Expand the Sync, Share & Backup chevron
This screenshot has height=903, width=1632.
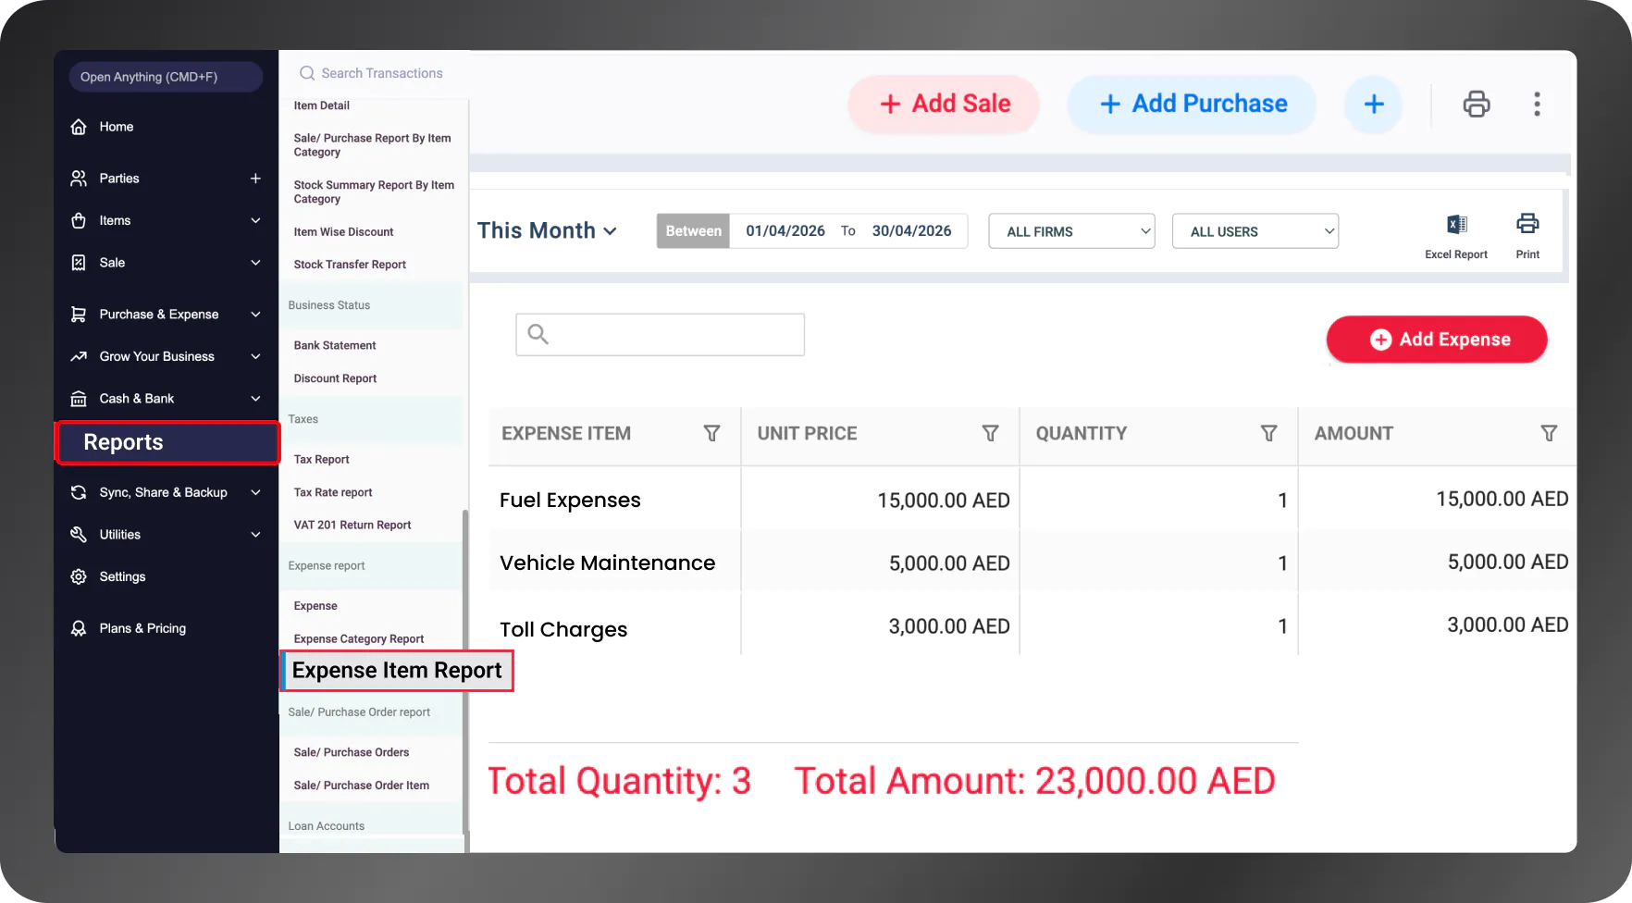pyautogui.click(x=255, y=492)
